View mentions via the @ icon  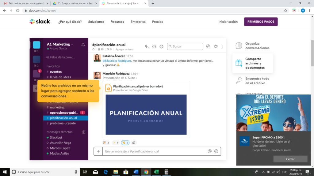point(208,46)
